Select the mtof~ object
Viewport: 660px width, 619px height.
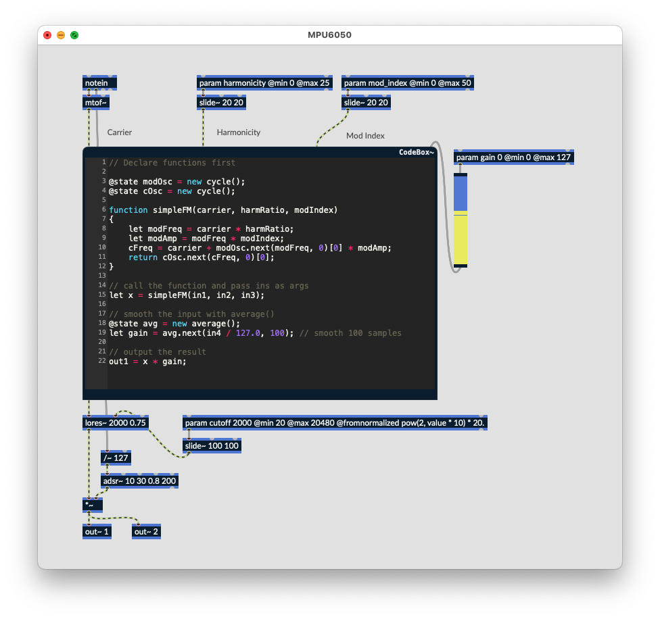(95, 103)
